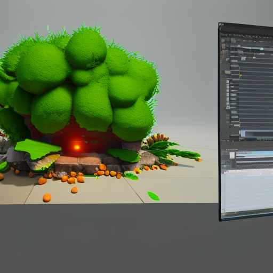Toggle the topmost white square in the icon column

click(x=228, y=82)
